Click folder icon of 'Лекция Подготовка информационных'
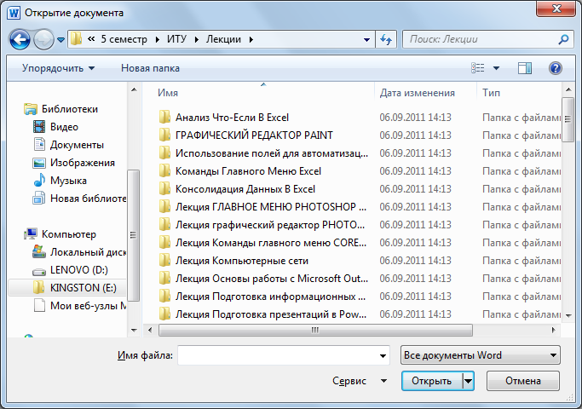Image resolution: width=582 pixels, height=409 pixels. tap(164, 296)
